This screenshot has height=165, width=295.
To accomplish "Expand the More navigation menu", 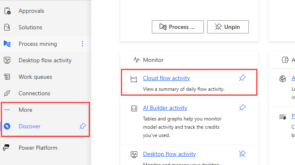I will 25,110.
